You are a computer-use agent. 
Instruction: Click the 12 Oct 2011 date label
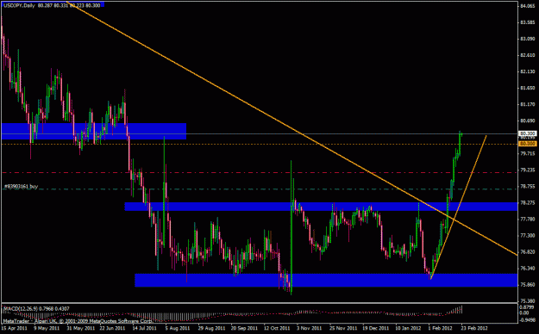click(276, 328)
